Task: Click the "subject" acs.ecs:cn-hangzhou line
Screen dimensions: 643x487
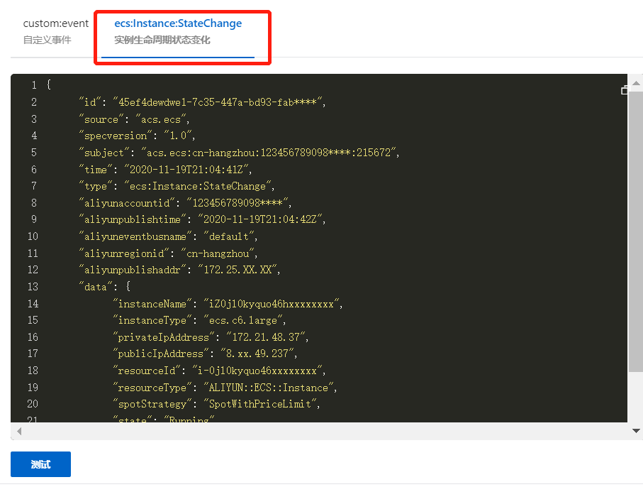Action: coord(239,153)
